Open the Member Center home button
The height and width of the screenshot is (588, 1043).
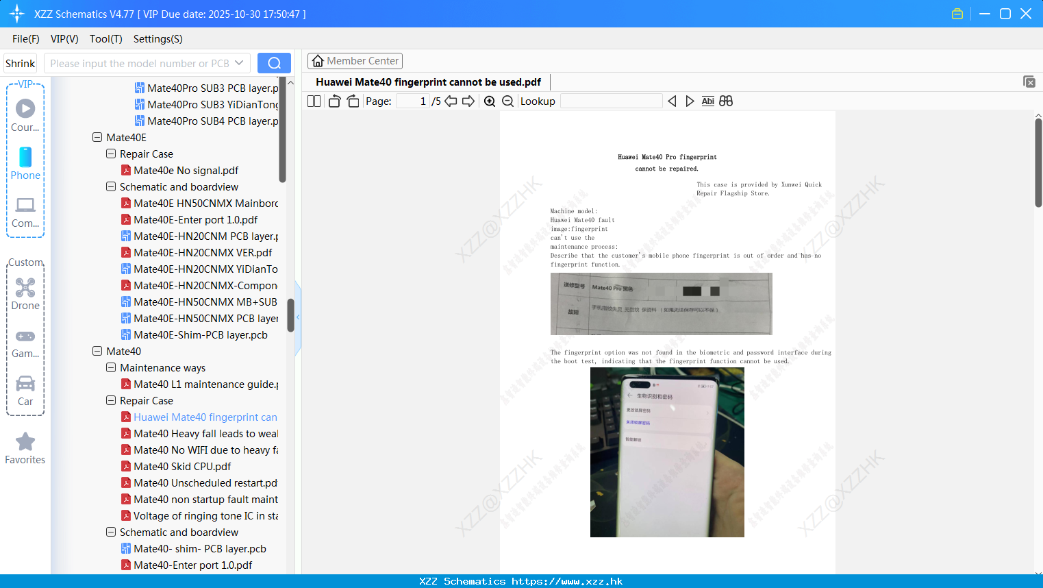(x=355, y=61)
